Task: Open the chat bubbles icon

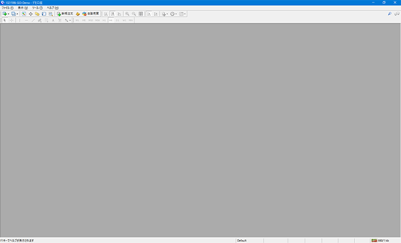Action: click(396, 13)
